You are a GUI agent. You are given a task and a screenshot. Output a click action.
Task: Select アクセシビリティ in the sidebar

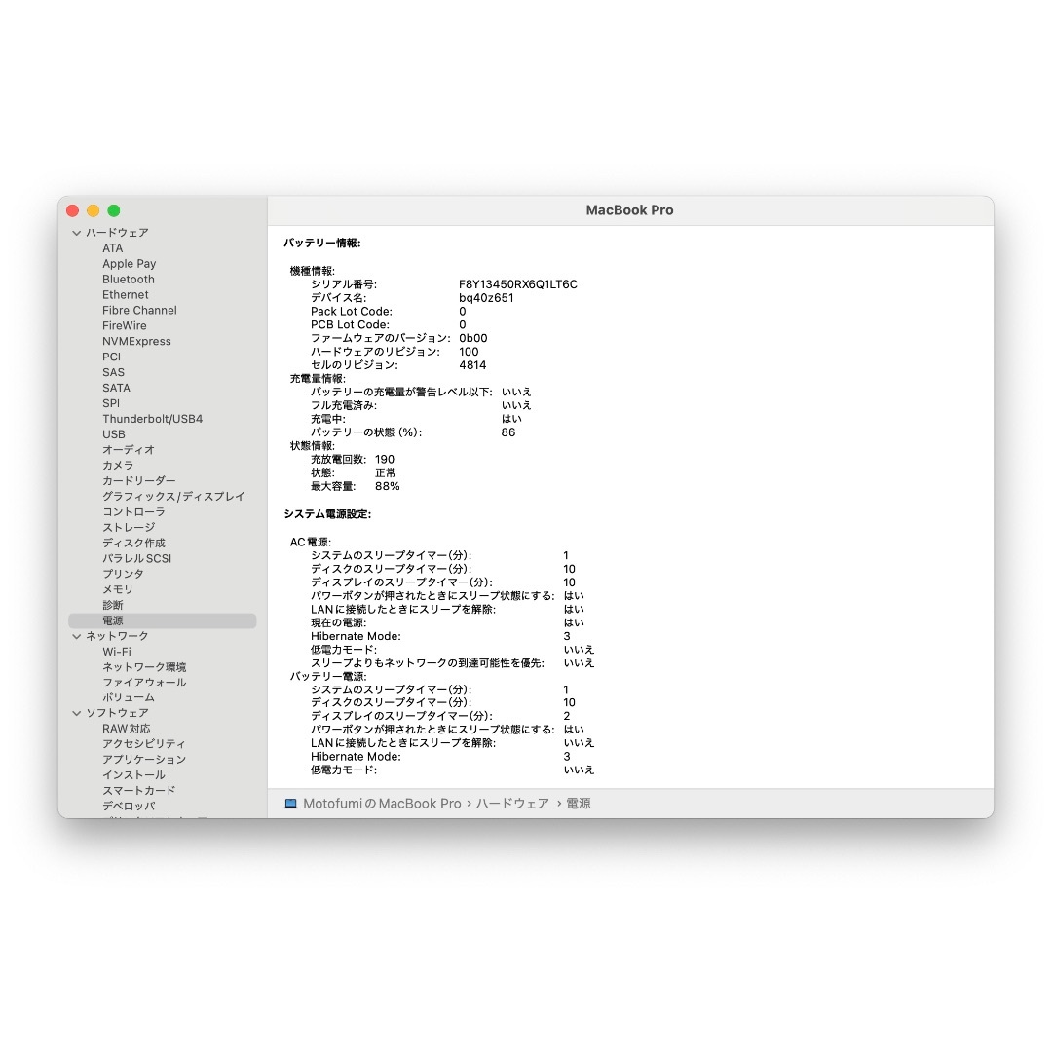144,744
